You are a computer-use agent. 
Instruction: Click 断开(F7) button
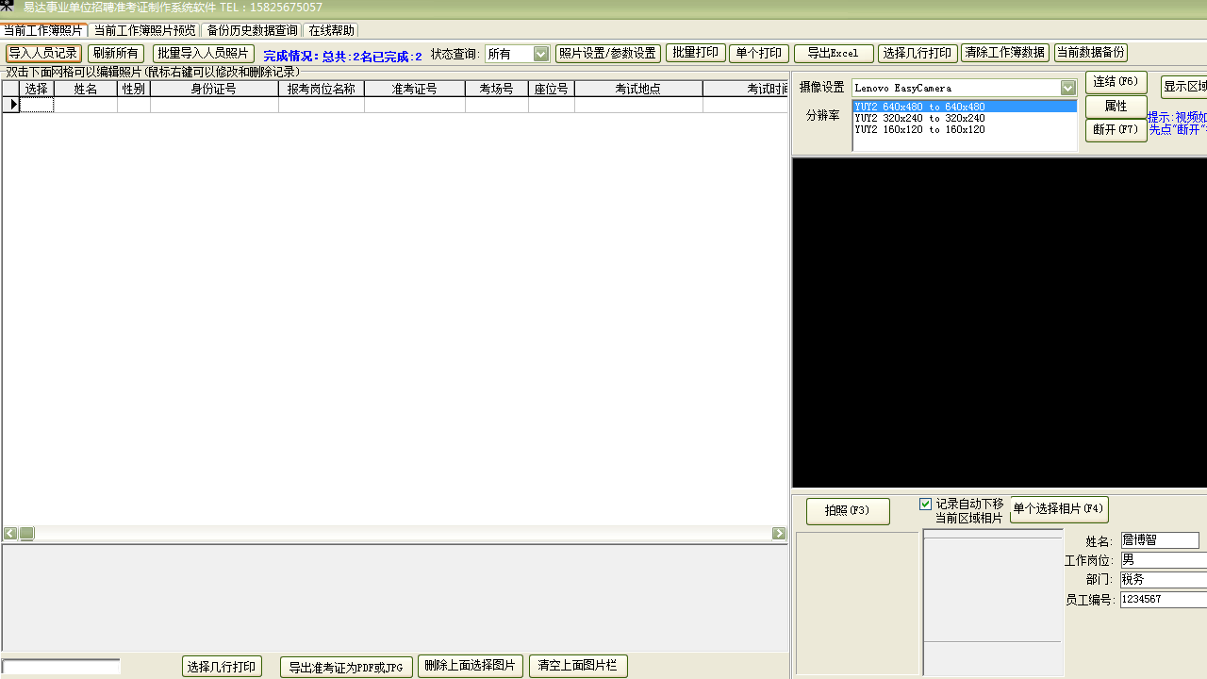point(1116,130)
